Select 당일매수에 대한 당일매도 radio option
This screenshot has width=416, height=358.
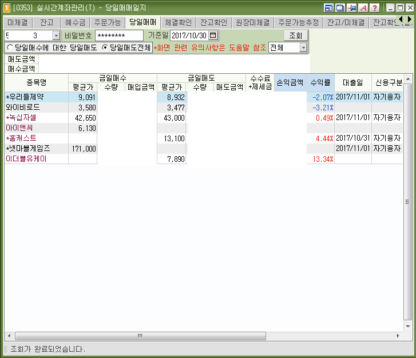[10, 47]
